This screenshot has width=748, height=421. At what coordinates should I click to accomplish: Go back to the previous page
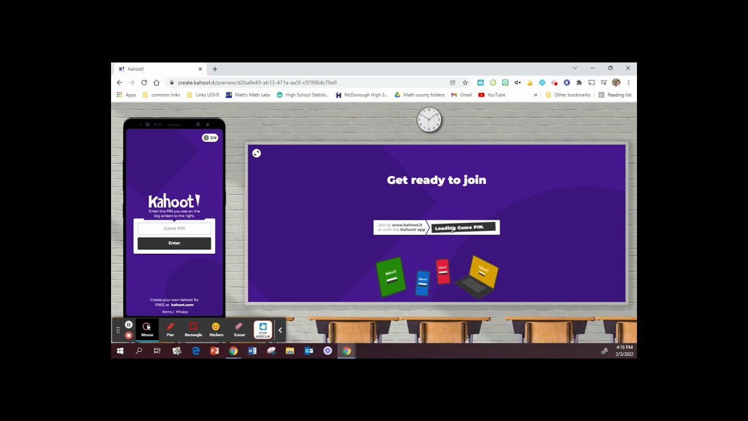tap(120, 82)
